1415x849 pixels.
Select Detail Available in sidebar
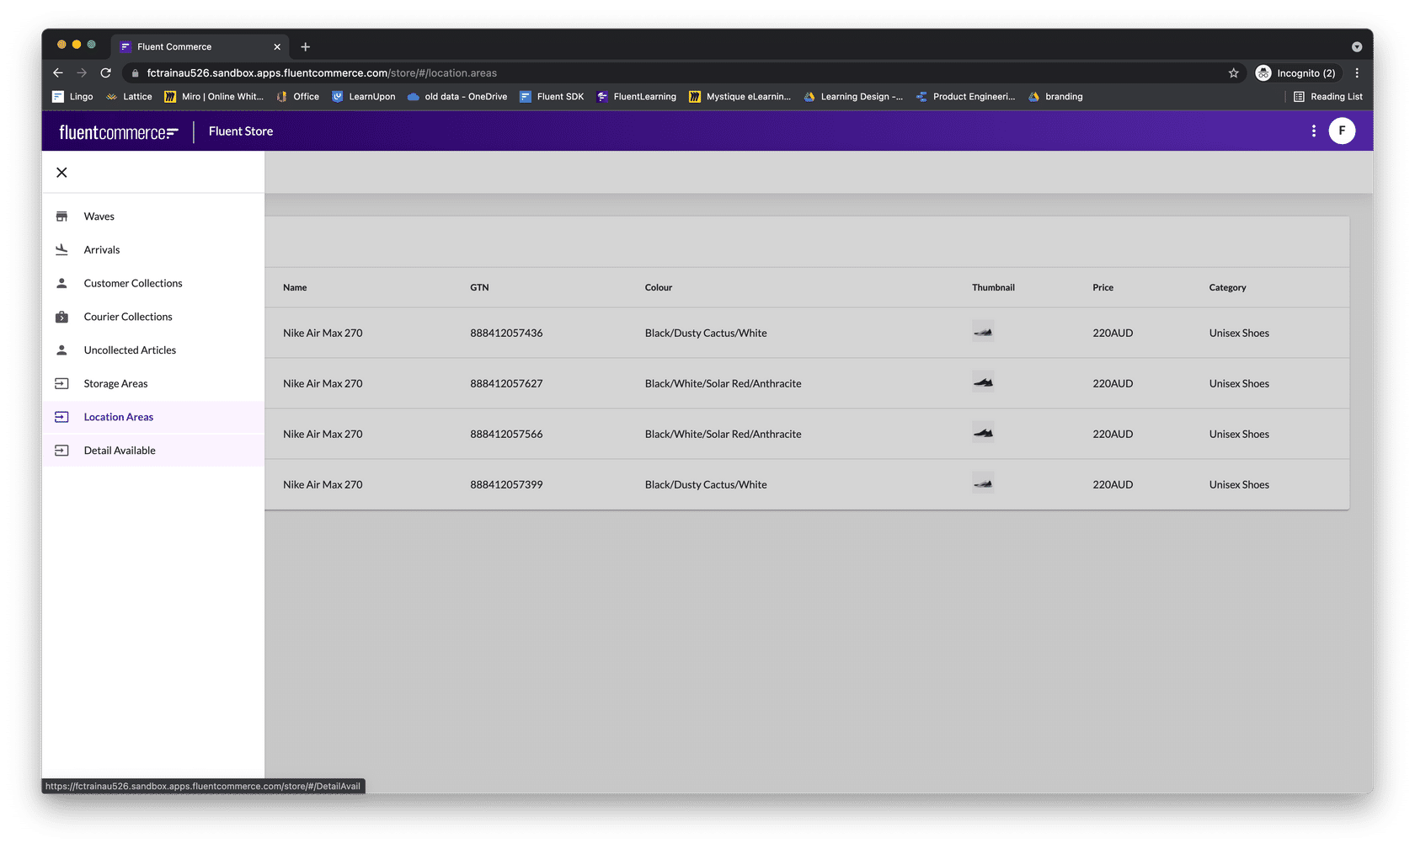pos(120,451)
